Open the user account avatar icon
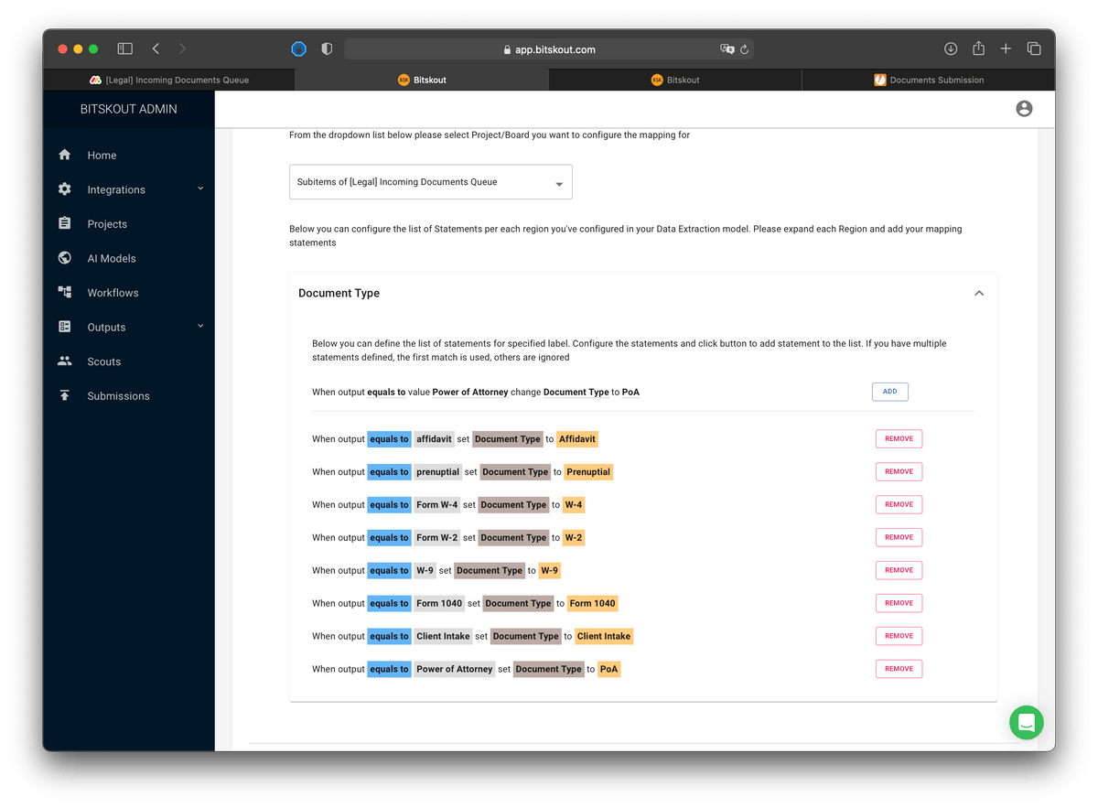This screenshot has height=808, width=1098. [1024, 109]
